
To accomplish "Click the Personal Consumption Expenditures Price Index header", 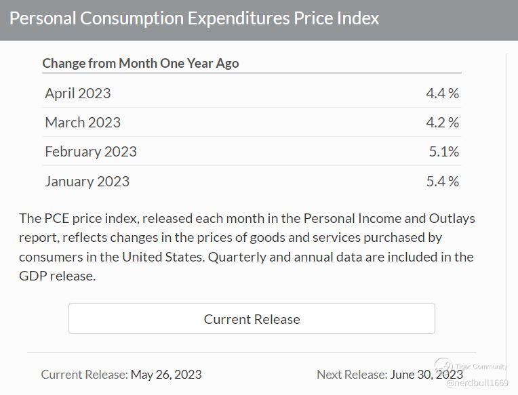I will pos(195,18).
